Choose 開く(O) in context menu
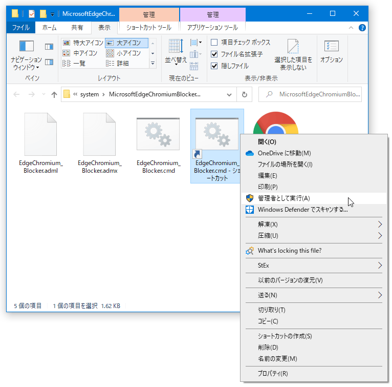Screen dimensions: 392x387 pos(314,142)
